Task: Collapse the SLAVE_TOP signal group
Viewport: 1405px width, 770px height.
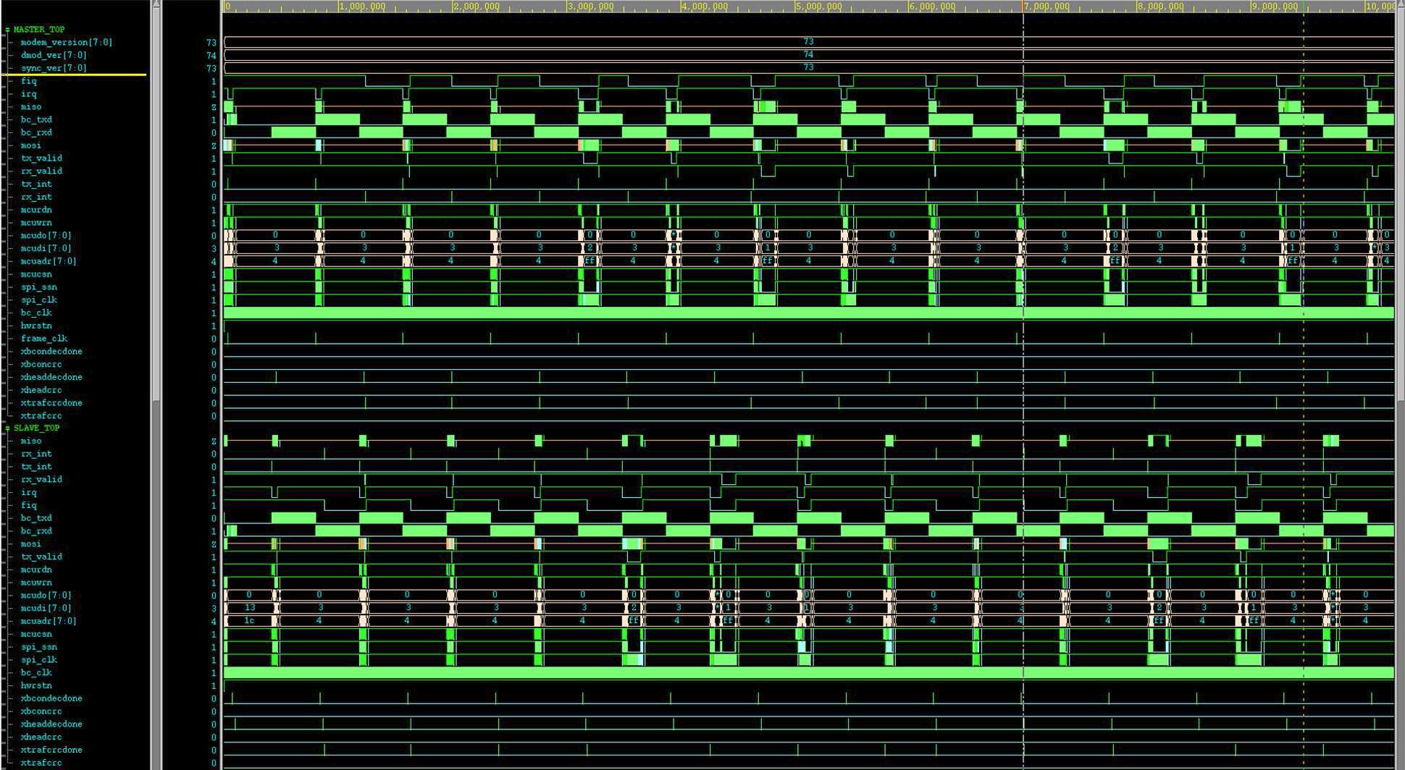Action: click(x=7, y=428)
